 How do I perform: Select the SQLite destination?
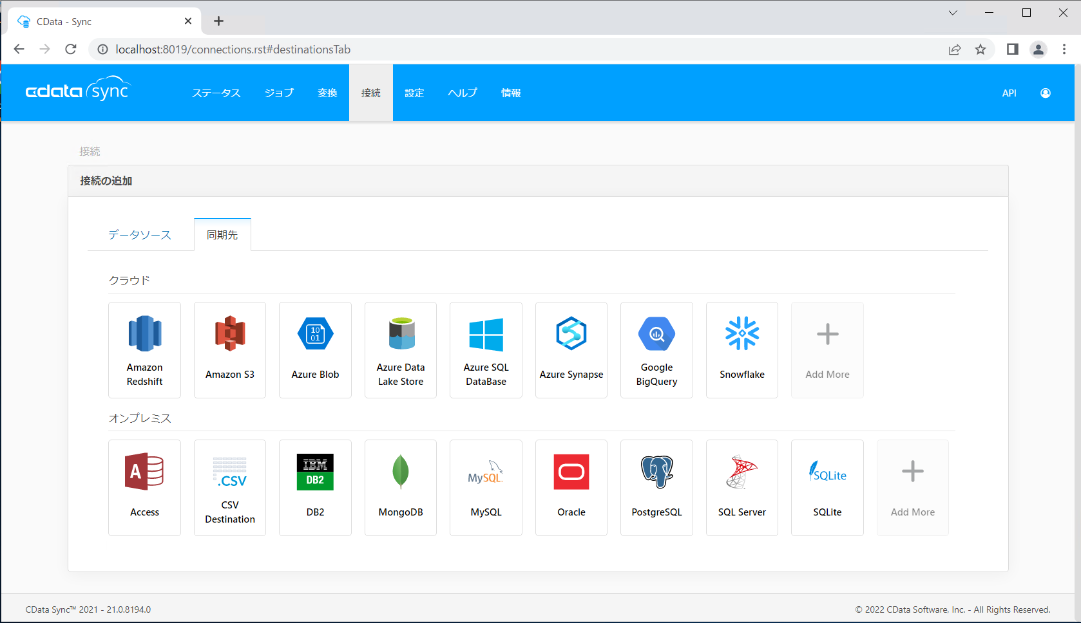click(x=827, y=488)
